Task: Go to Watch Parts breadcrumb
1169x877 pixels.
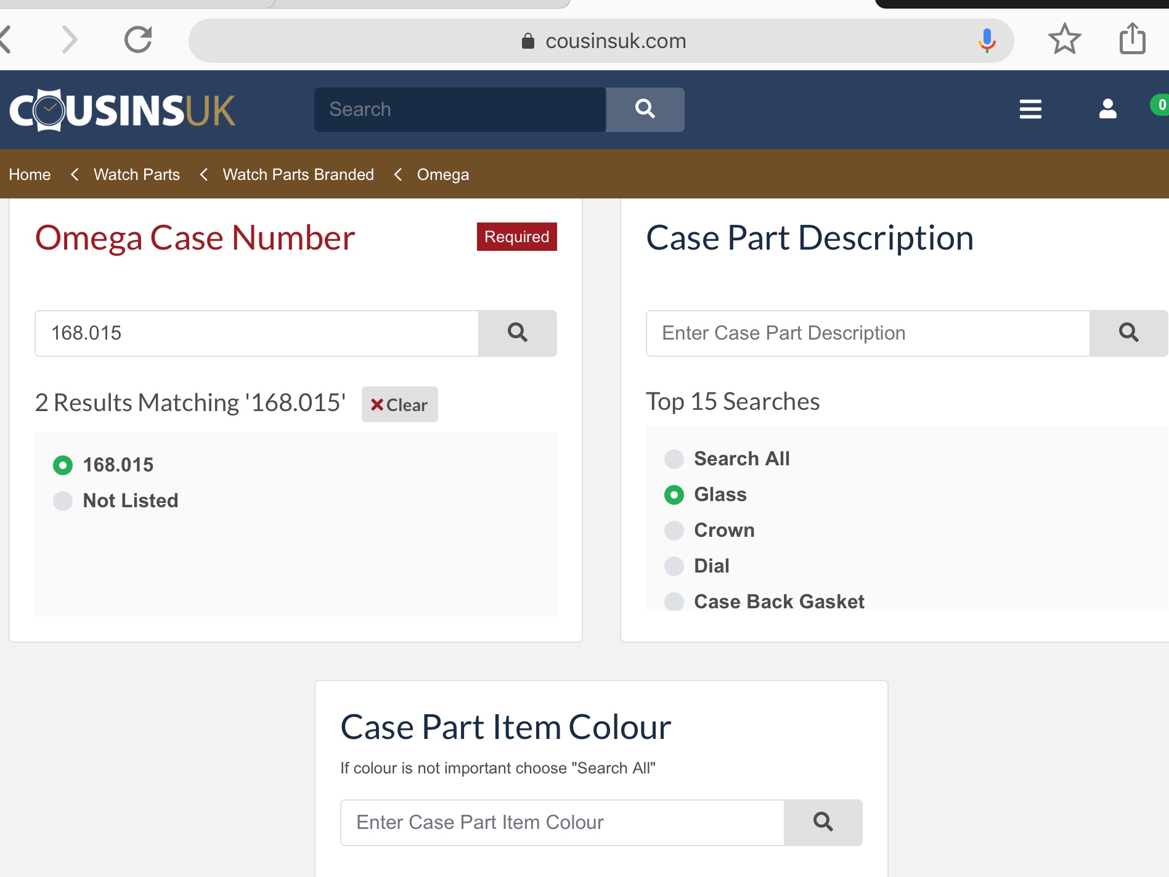Action: pos(137,174)
